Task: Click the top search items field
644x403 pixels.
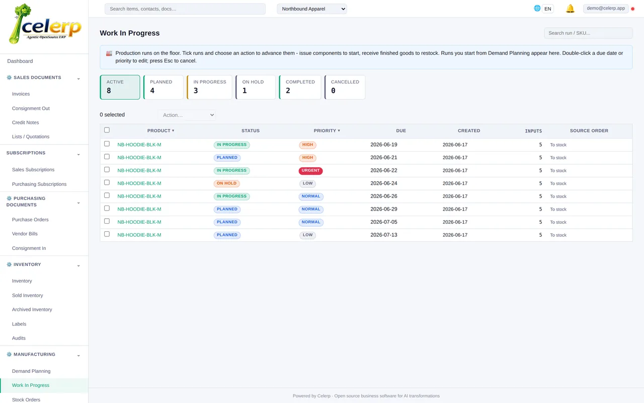Action: pos(185,9)
